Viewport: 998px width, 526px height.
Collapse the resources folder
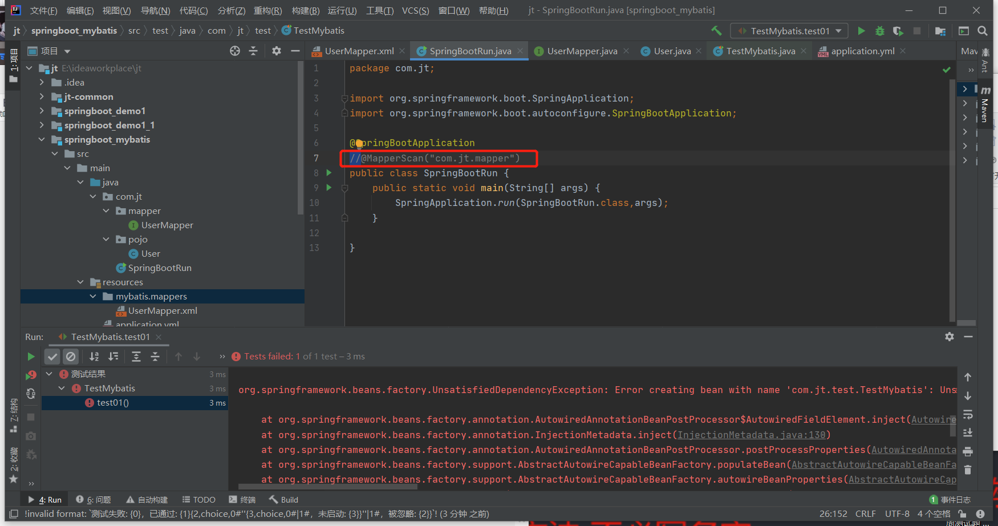tap(80, 282)
